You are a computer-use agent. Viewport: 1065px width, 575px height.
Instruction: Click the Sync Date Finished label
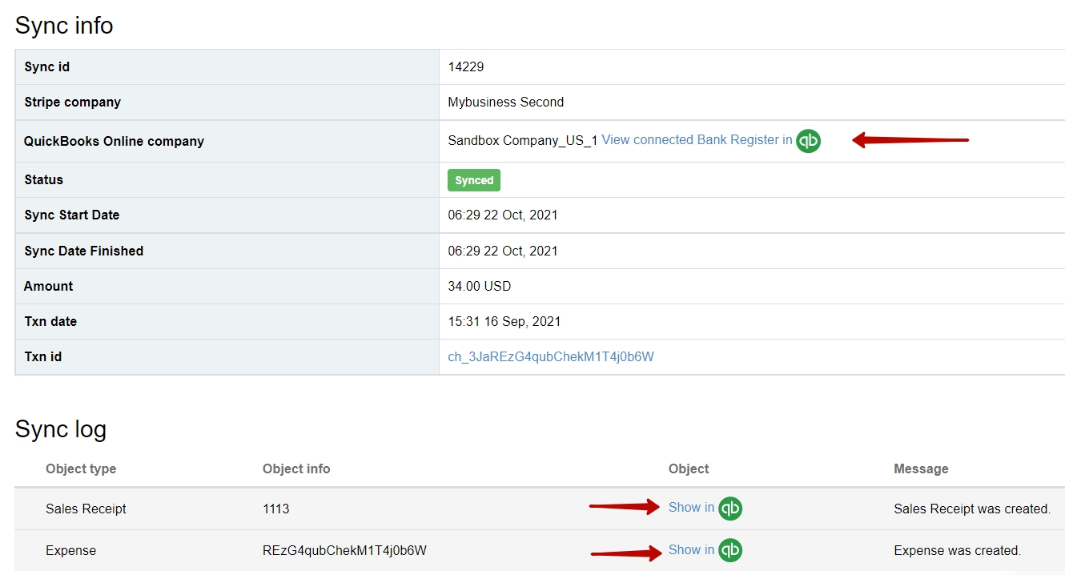pos(84,251)
